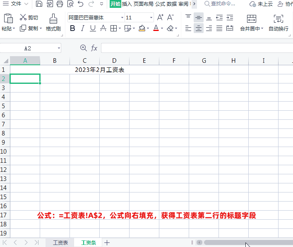Open the 文件 file menu

click(x=16, y=4)
